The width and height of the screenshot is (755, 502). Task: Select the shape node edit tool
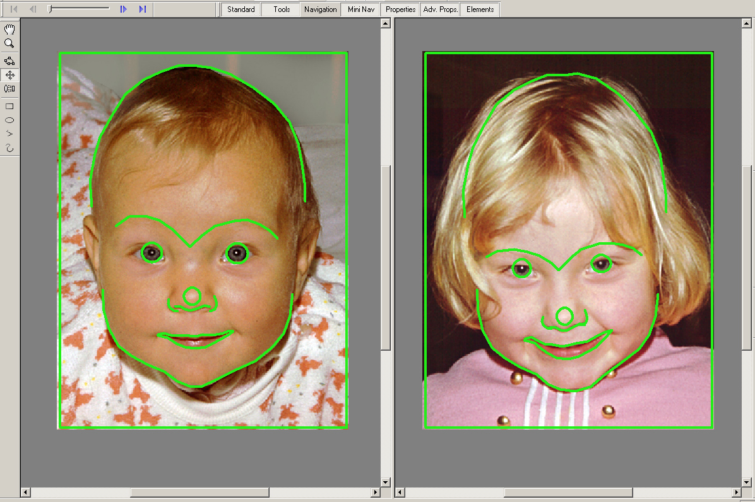tap(9, 61)
